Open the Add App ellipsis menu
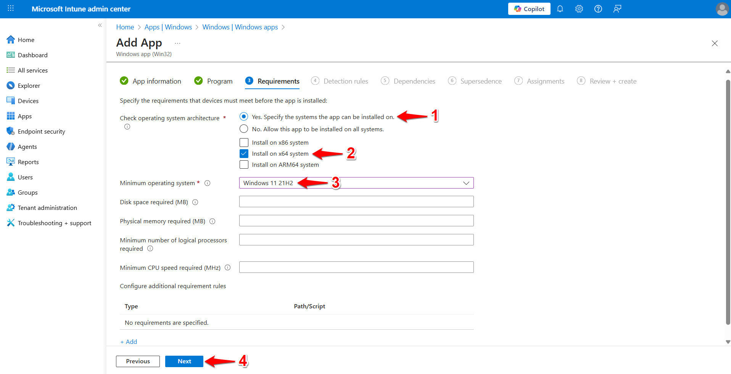Viewport: 731px width, 374px height. (177, 43)
